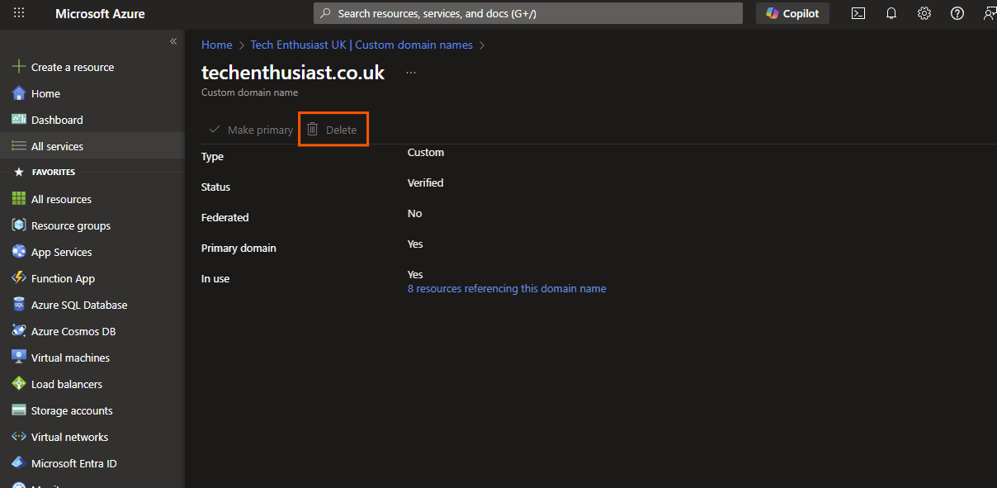Open the Notifications bell
Screen dimensions: 997x488
click(891, 13)
